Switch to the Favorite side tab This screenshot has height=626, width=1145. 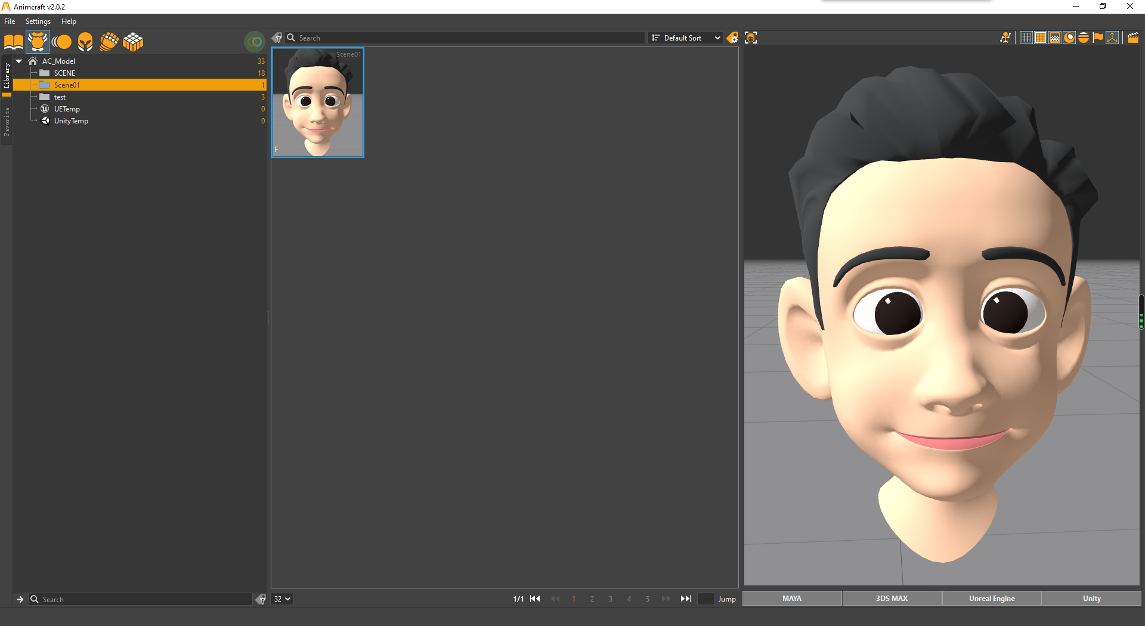click(7, 122)
